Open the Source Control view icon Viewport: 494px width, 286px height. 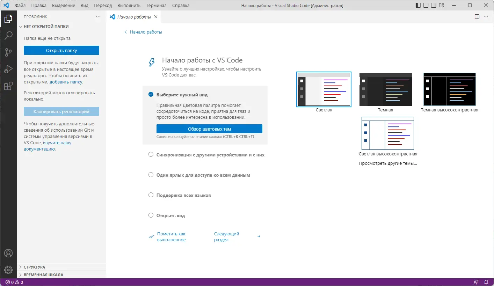click(8, 52)
